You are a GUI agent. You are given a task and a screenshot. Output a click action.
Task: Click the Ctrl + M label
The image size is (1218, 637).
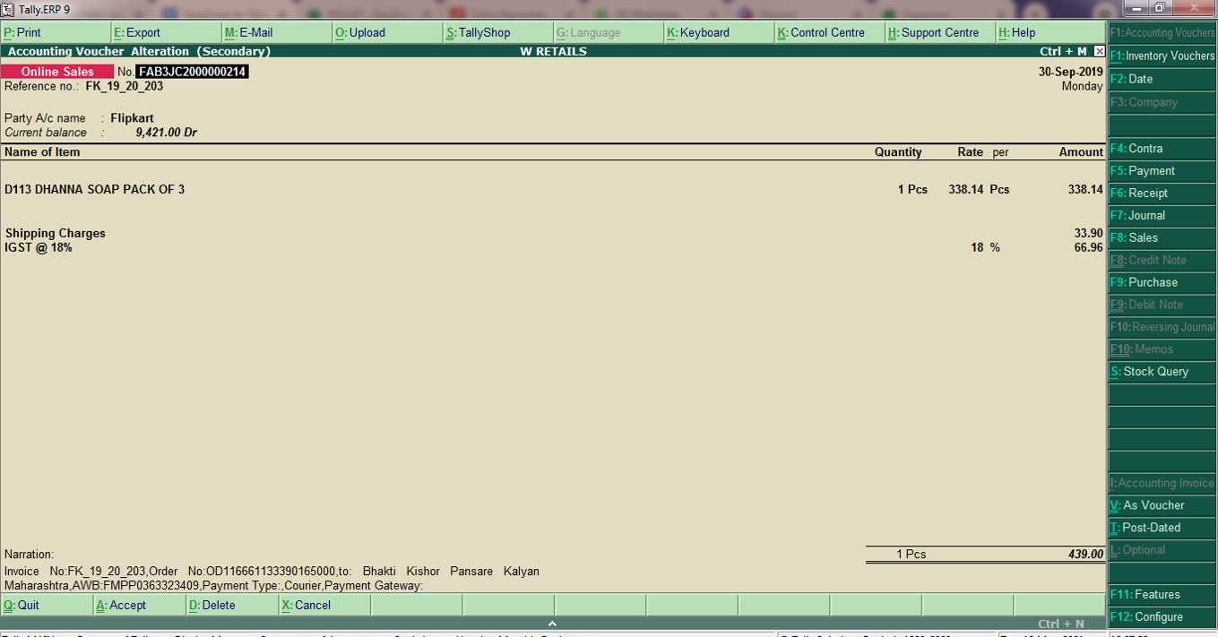point(1063,51)
